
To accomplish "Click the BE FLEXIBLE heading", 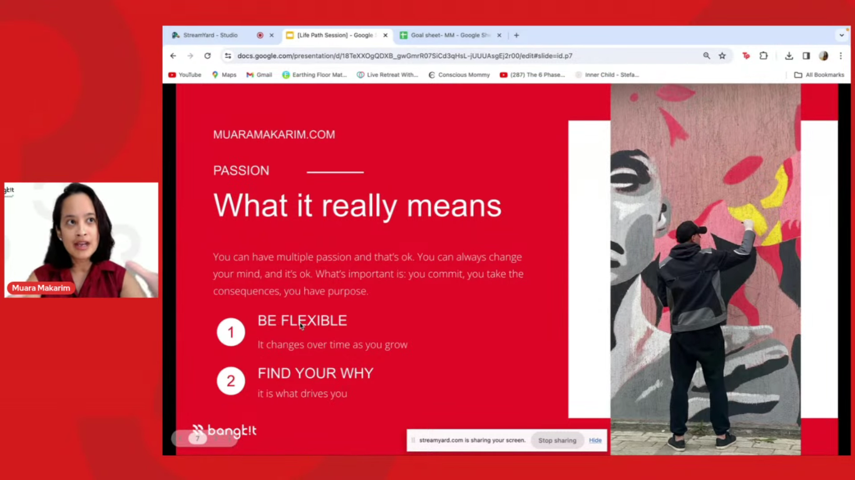I will (x=302, y=321).
